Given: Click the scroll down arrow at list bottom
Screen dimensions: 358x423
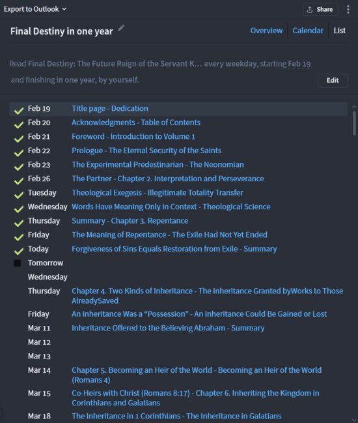Looking at the screenshot, I should (x=354, y=420).
